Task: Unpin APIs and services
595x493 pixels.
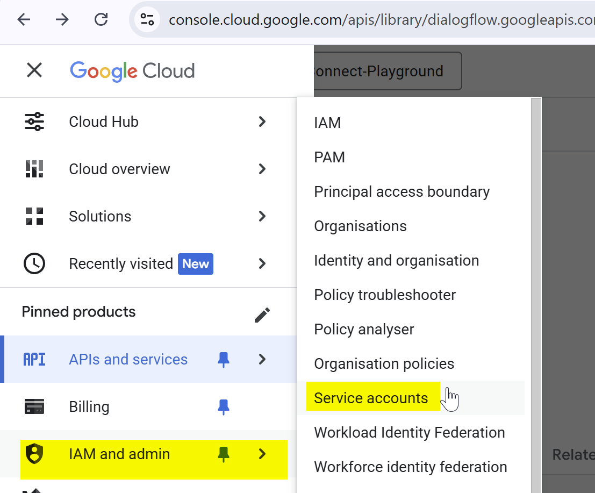Action: tap(224, 359)
